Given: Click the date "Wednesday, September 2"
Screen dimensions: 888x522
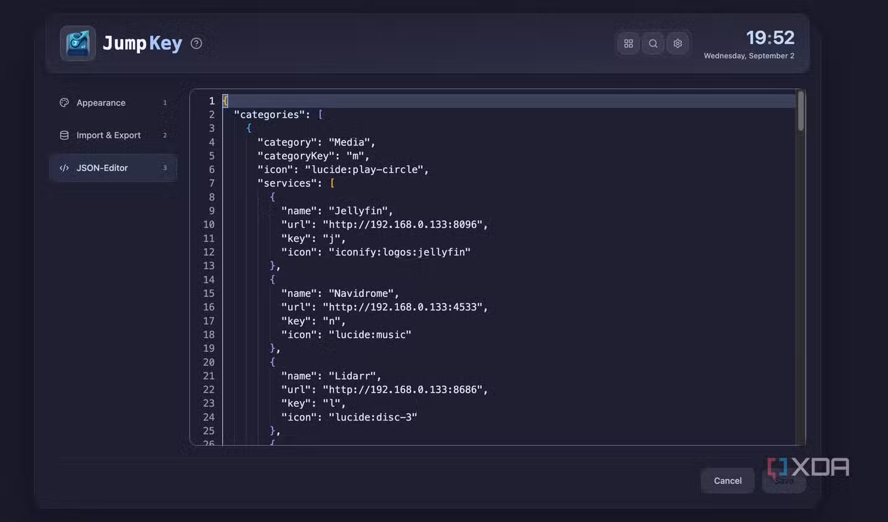Looking at the screenshot, I should coord(749,56).
